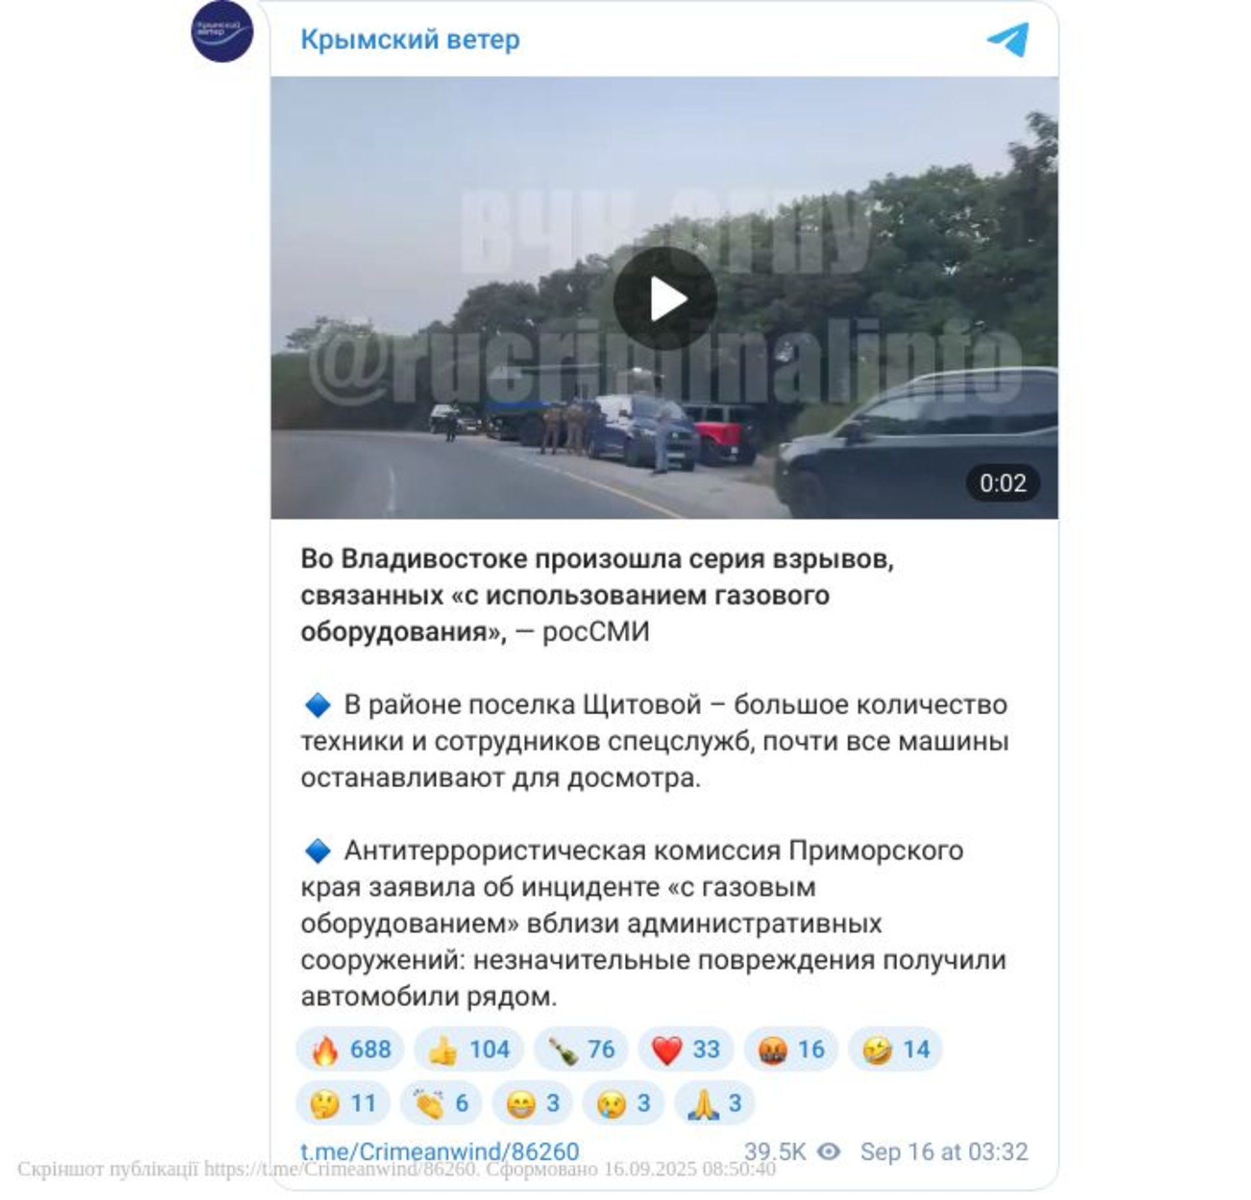Tap the red heart reaction 33
The height and width of the screenshot is (1200, 1251).
pos(685,1050)
